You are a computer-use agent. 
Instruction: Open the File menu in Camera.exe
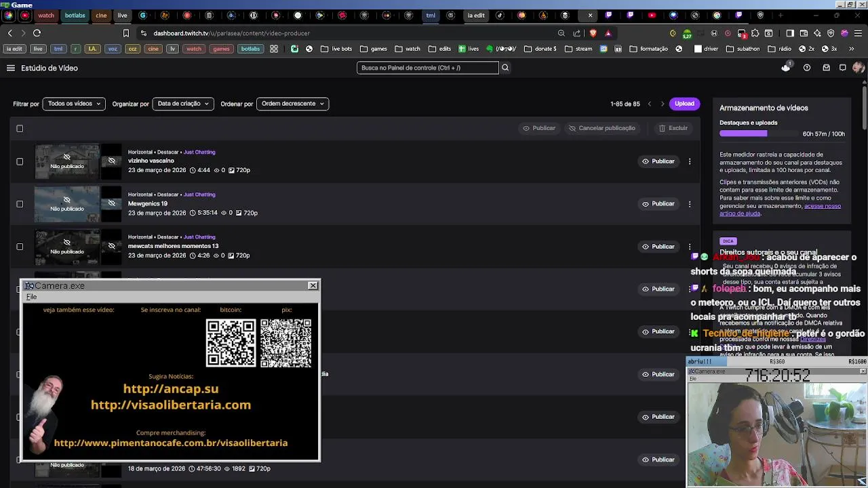pos(31,297)
